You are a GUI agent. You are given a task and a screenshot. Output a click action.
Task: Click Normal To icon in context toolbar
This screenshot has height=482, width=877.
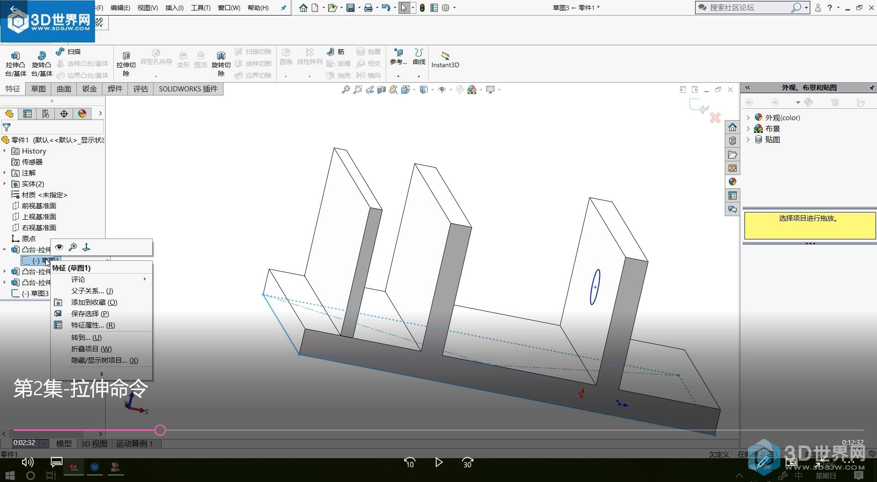86,247
